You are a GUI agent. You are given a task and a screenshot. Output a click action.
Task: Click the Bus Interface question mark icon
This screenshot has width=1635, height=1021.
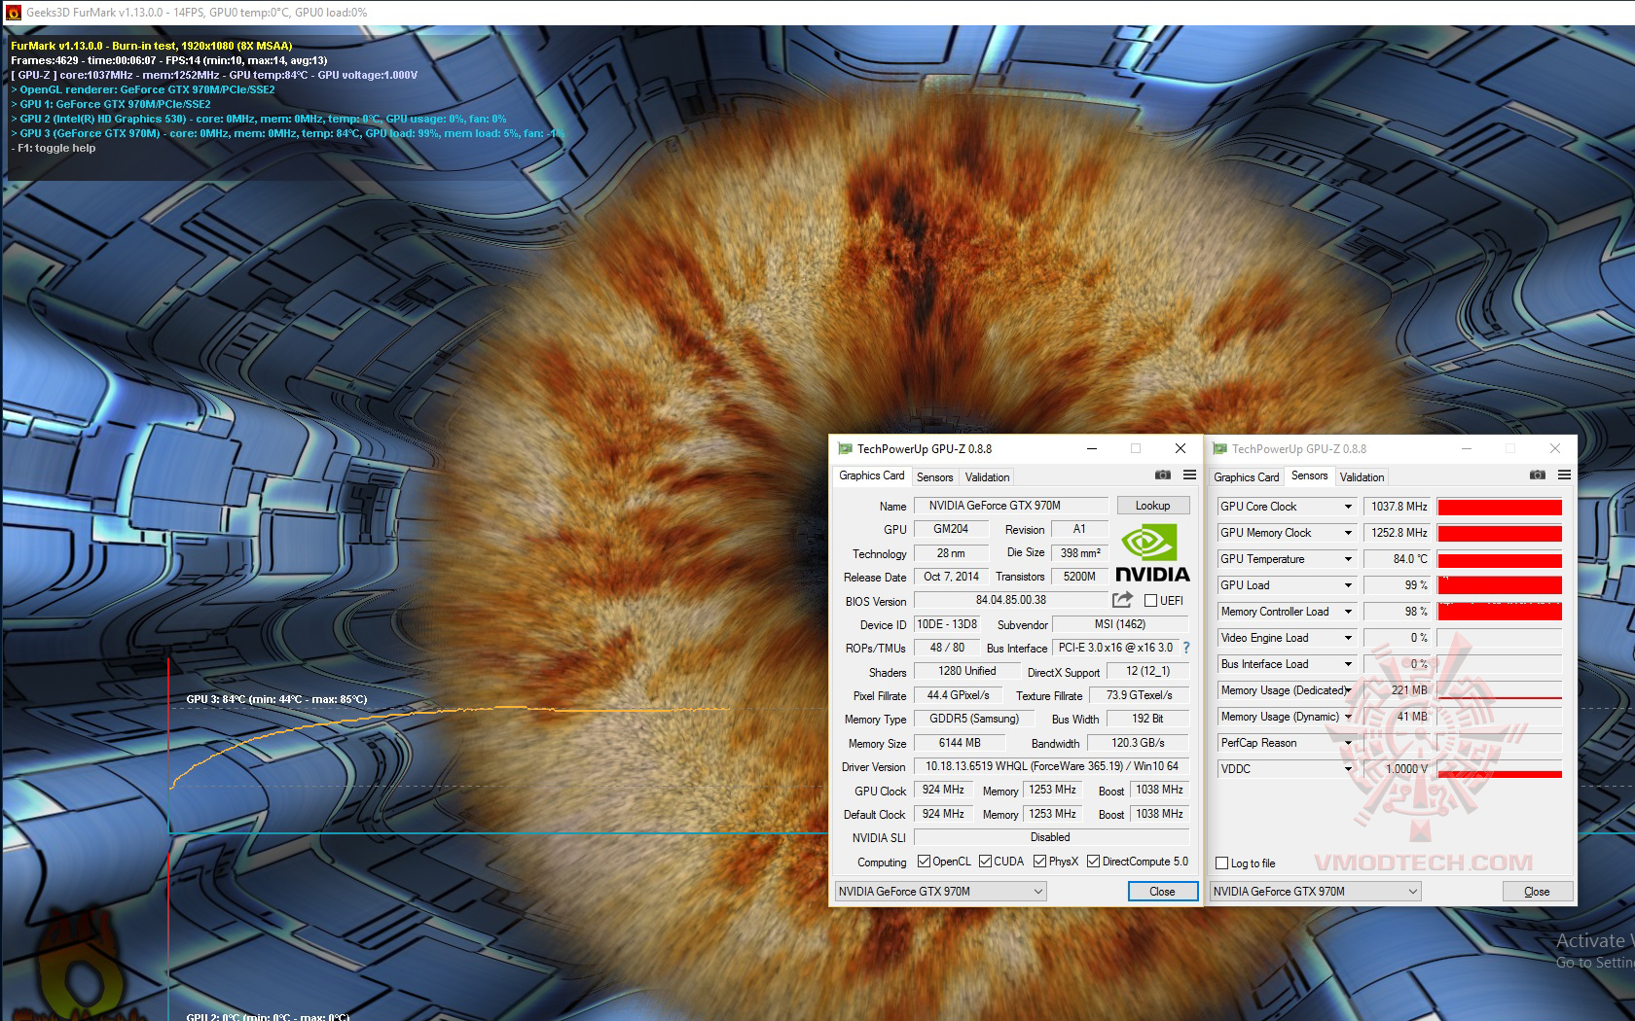click(1186, 648)
